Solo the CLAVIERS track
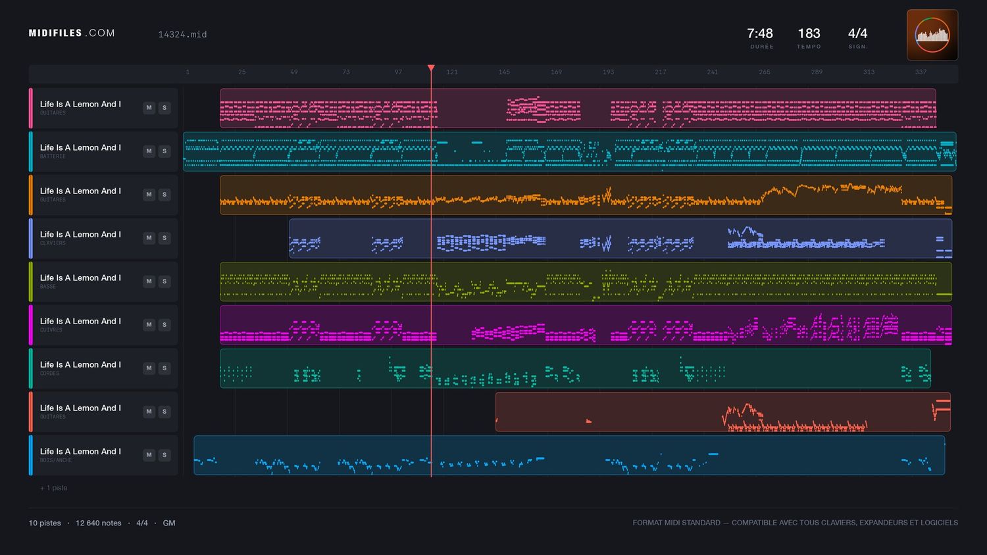 pyautogui.click(x=164, y=238)
